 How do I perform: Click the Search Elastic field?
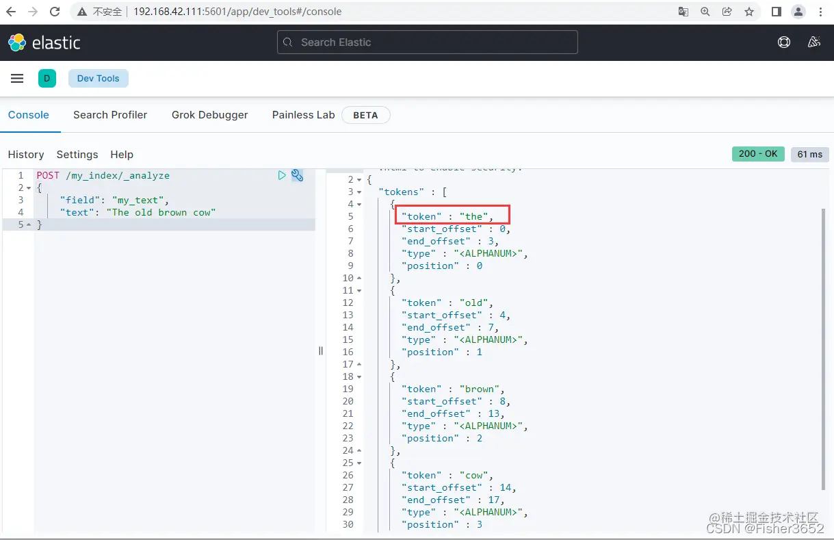[428, 42]
